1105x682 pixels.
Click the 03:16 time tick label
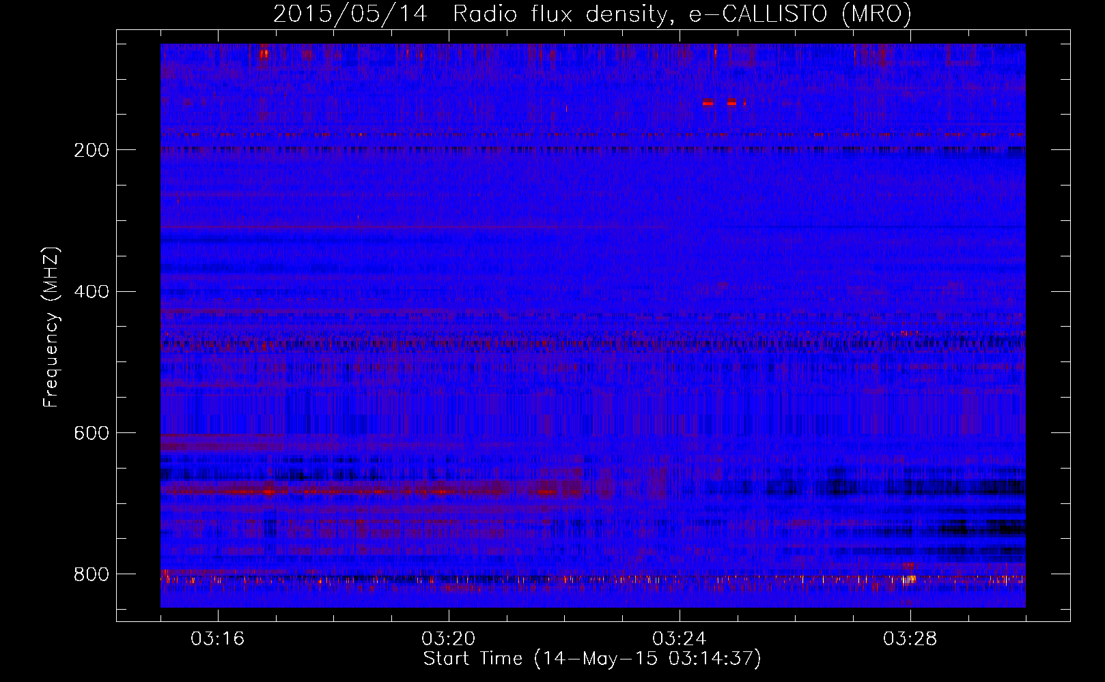(217, 639)
